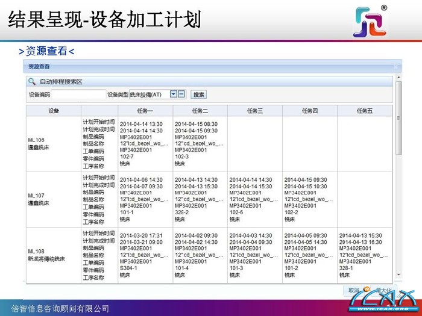Click the scrollbar down arrow
The image size is (422, 316).
pos(398,274)
